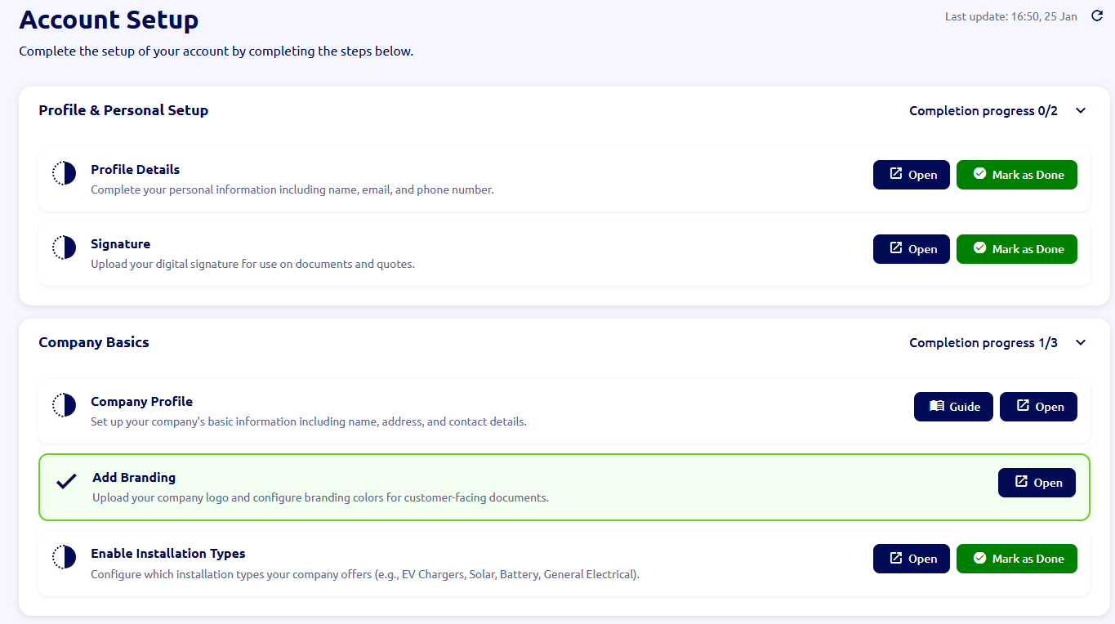Select the Add Branding title text
1115x624 pixels.
pos(134,478)
